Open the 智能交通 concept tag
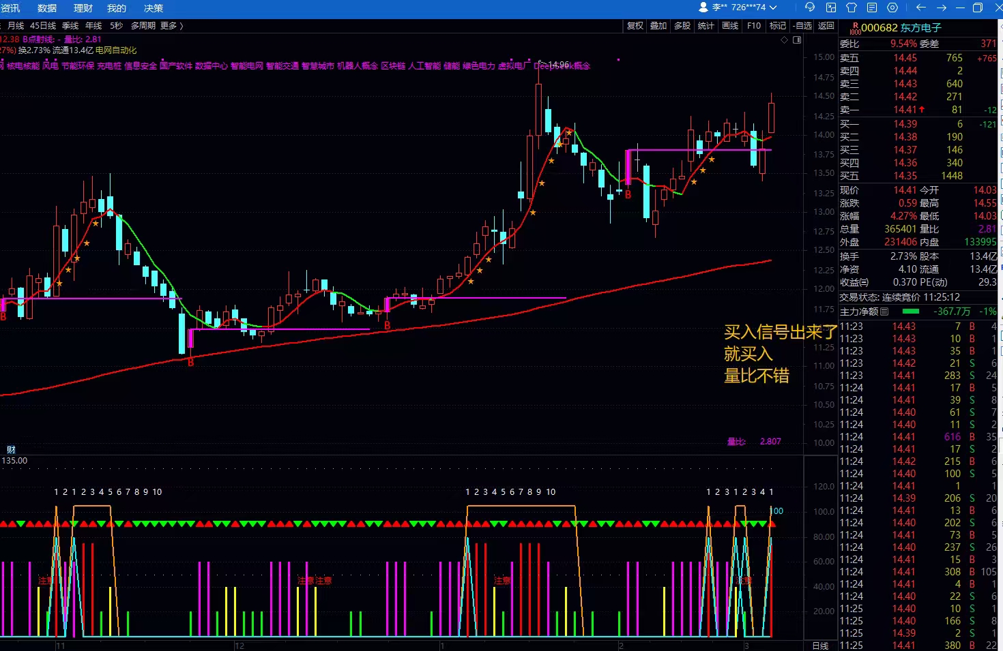This screenshot has width=1003, height=651. coord(282,66)
